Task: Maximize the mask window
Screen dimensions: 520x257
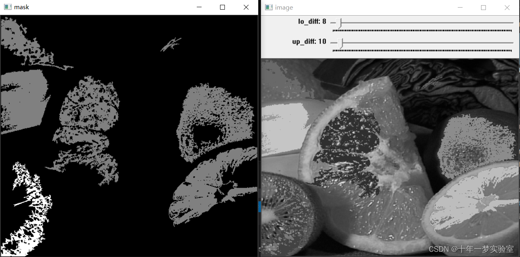Action: pos(222,7)
